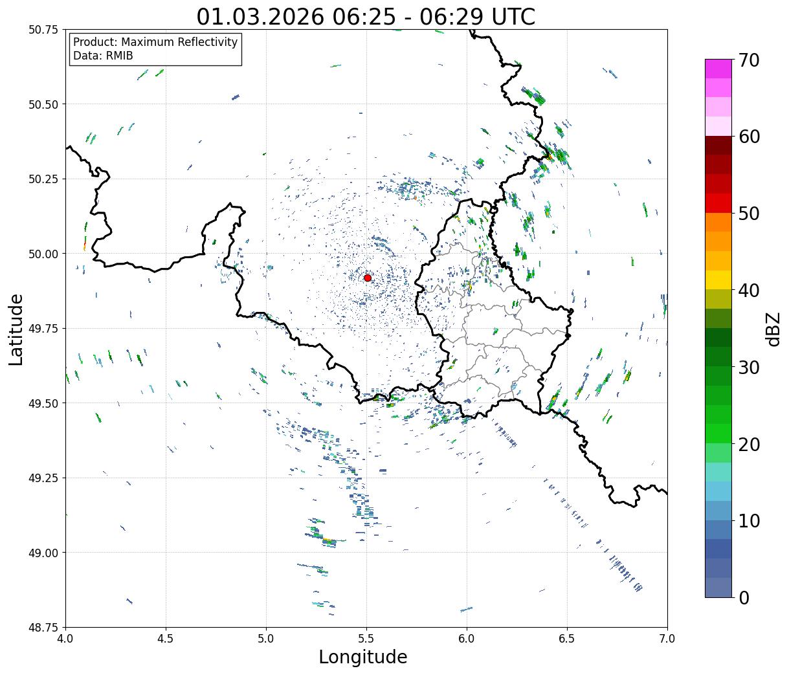
Task: Click the longitude tick label 6.5
Action: [567, 639]
